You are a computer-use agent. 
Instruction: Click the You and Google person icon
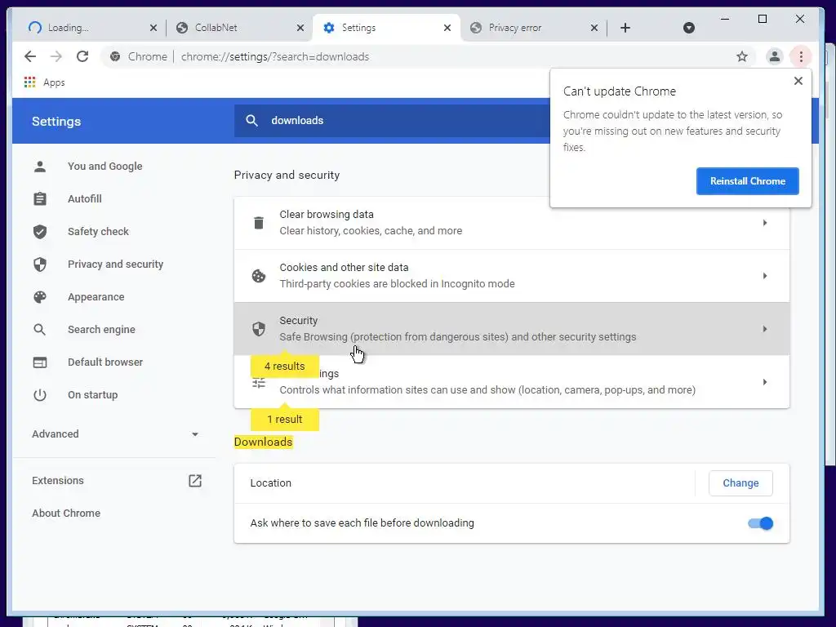point(40,167)
